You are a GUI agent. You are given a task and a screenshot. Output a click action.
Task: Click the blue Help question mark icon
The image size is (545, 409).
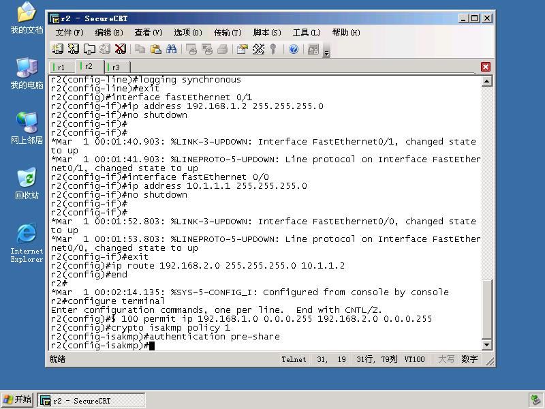pos(294,49)
